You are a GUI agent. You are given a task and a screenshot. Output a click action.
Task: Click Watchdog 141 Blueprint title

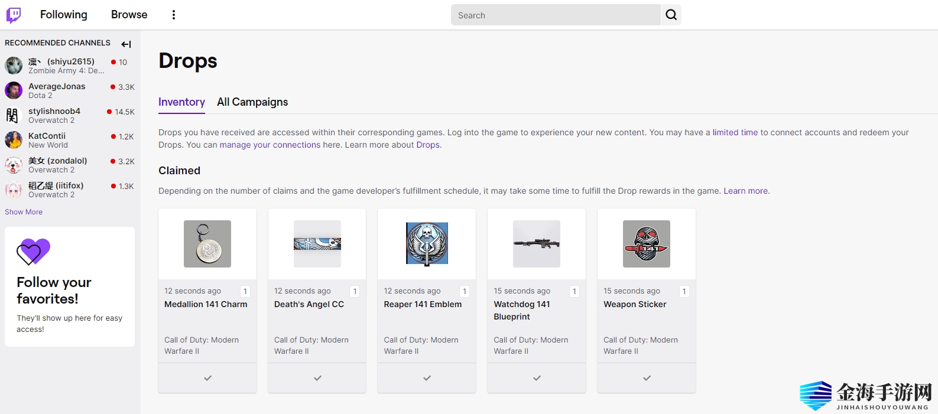[x=522, y=311]
